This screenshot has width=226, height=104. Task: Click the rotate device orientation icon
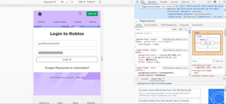100,2
